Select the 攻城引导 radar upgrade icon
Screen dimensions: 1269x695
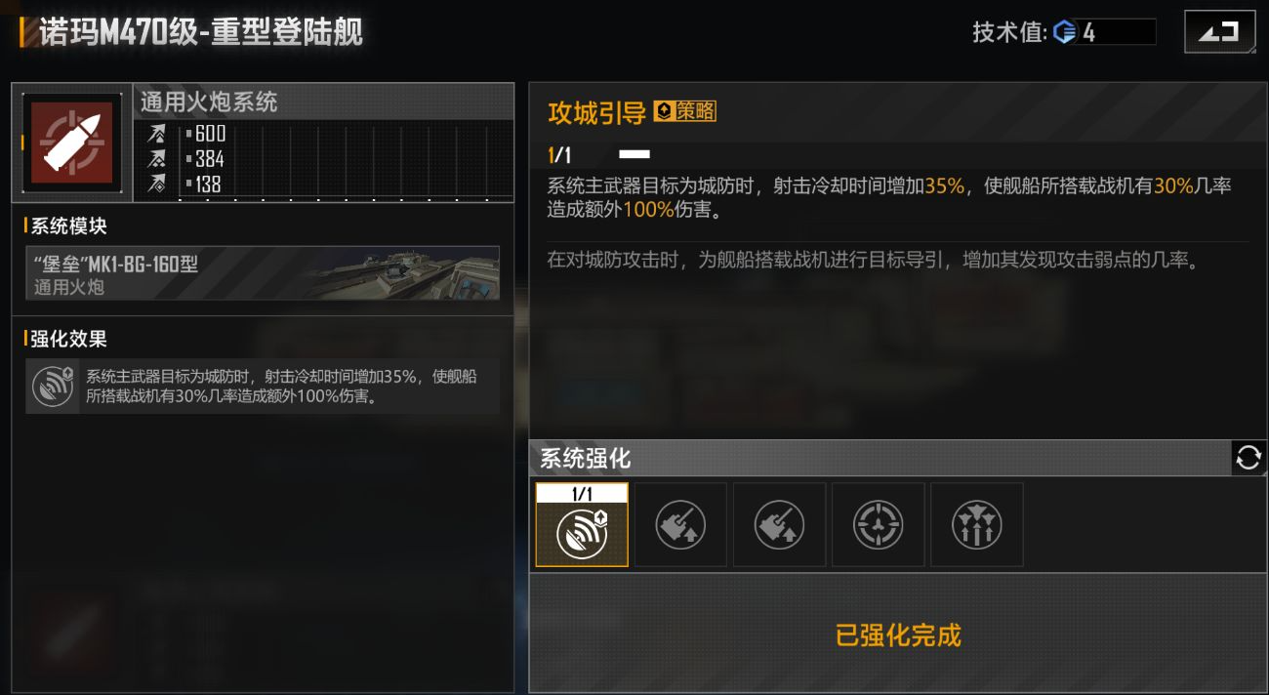coord(582,525)
